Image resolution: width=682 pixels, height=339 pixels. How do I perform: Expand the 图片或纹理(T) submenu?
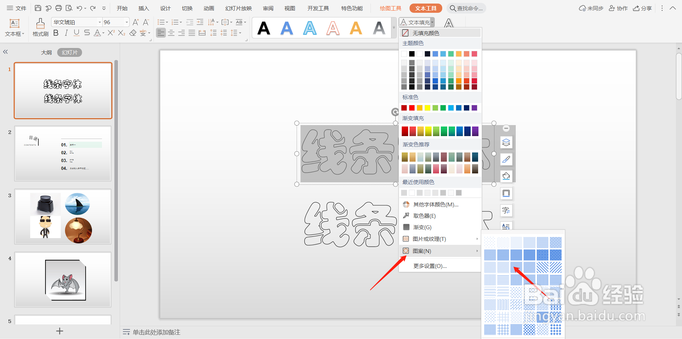click(x=440, y=239)
